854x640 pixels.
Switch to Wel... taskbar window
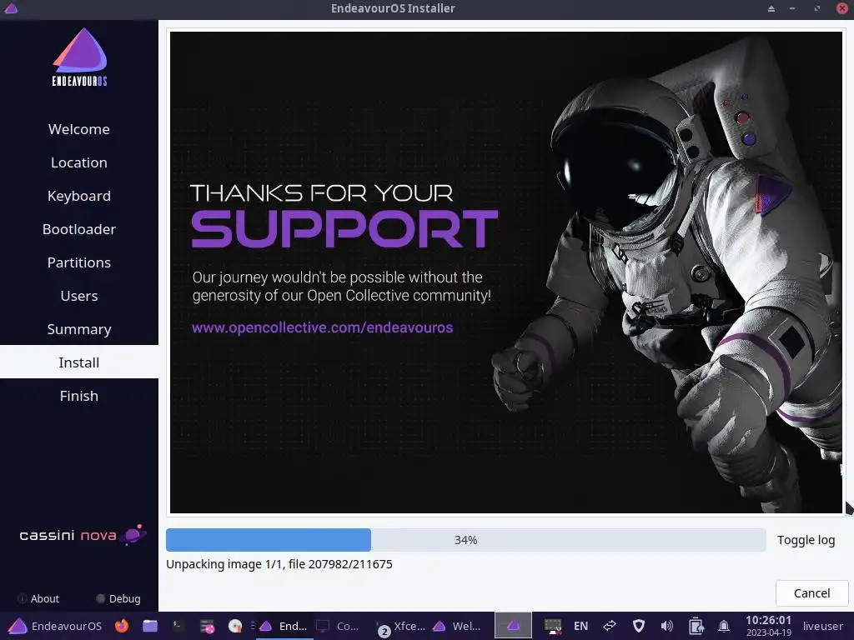tap(458, 626)
